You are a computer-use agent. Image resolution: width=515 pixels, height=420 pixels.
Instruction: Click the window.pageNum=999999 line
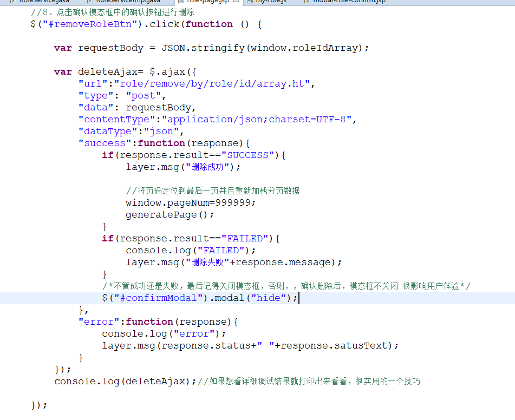[x=191, y=202]
